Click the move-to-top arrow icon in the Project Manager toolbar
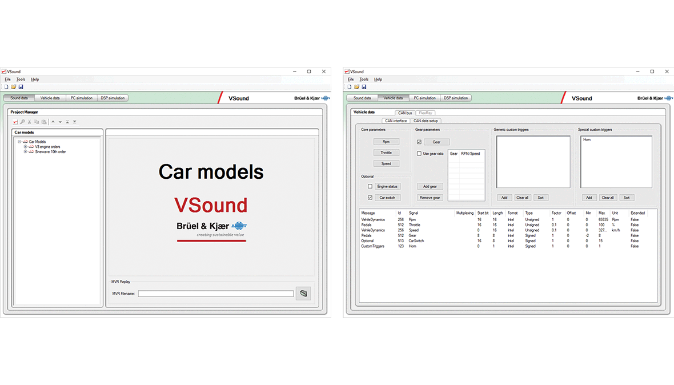 point(67,122)
